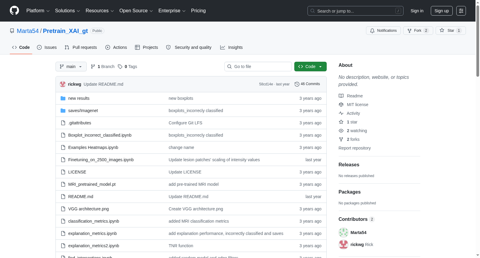Expand the Open Source menu
Image resolution: width=480 pixels, height=258 pixels.
tap(136, 11)
